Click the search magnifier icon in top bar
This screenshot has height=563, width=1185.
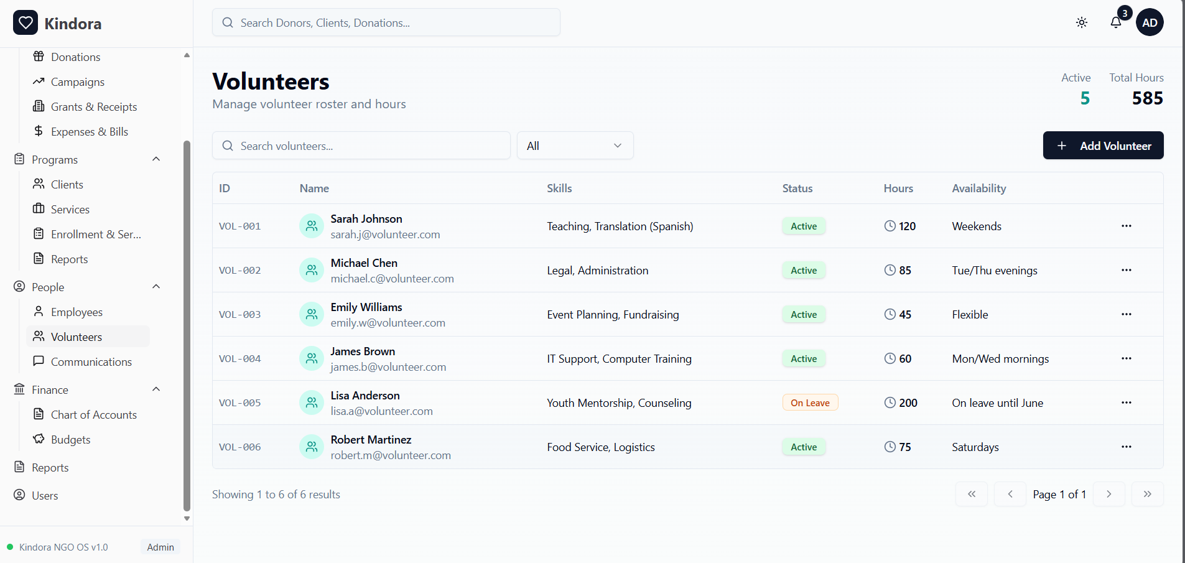point(228,22)
